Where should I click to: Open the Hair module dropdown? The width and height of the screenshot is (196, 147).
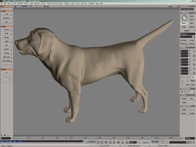[7, 6]
